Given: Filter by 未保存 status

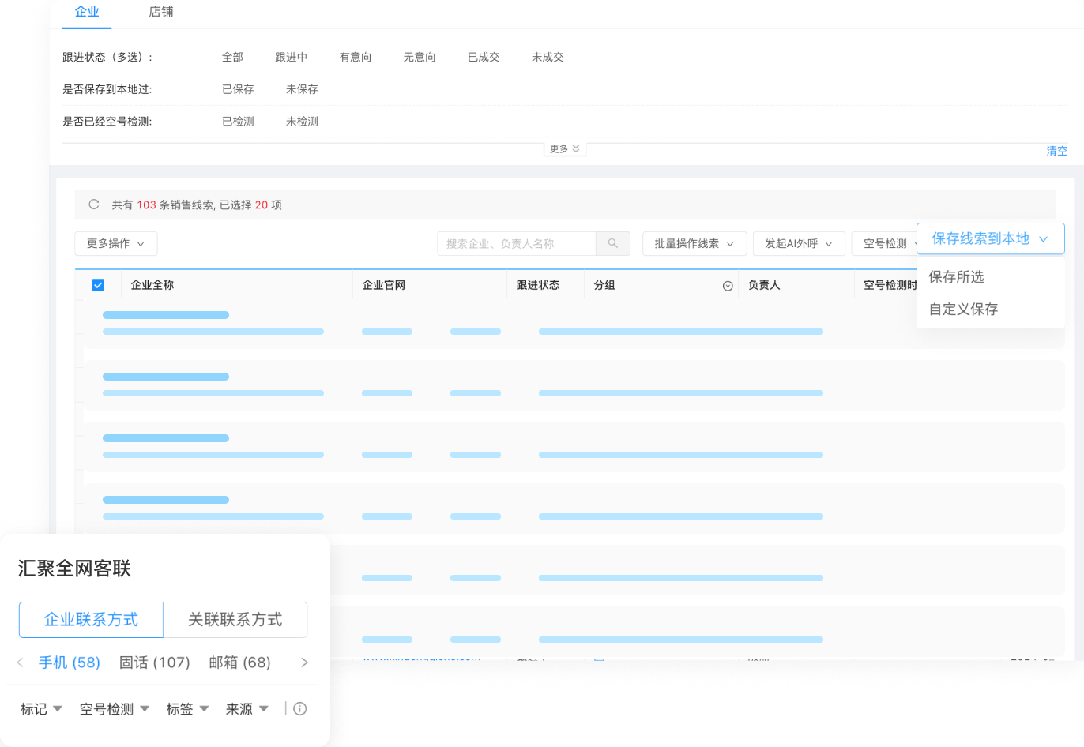Looking at the screenshot, I should coord(302,90).
